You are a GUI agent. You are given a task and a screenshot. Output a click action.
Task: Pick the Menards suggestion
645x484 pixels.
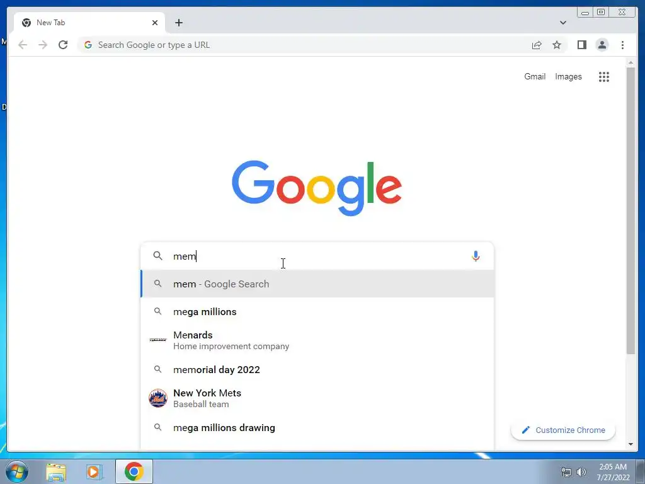tap(317, 340)
